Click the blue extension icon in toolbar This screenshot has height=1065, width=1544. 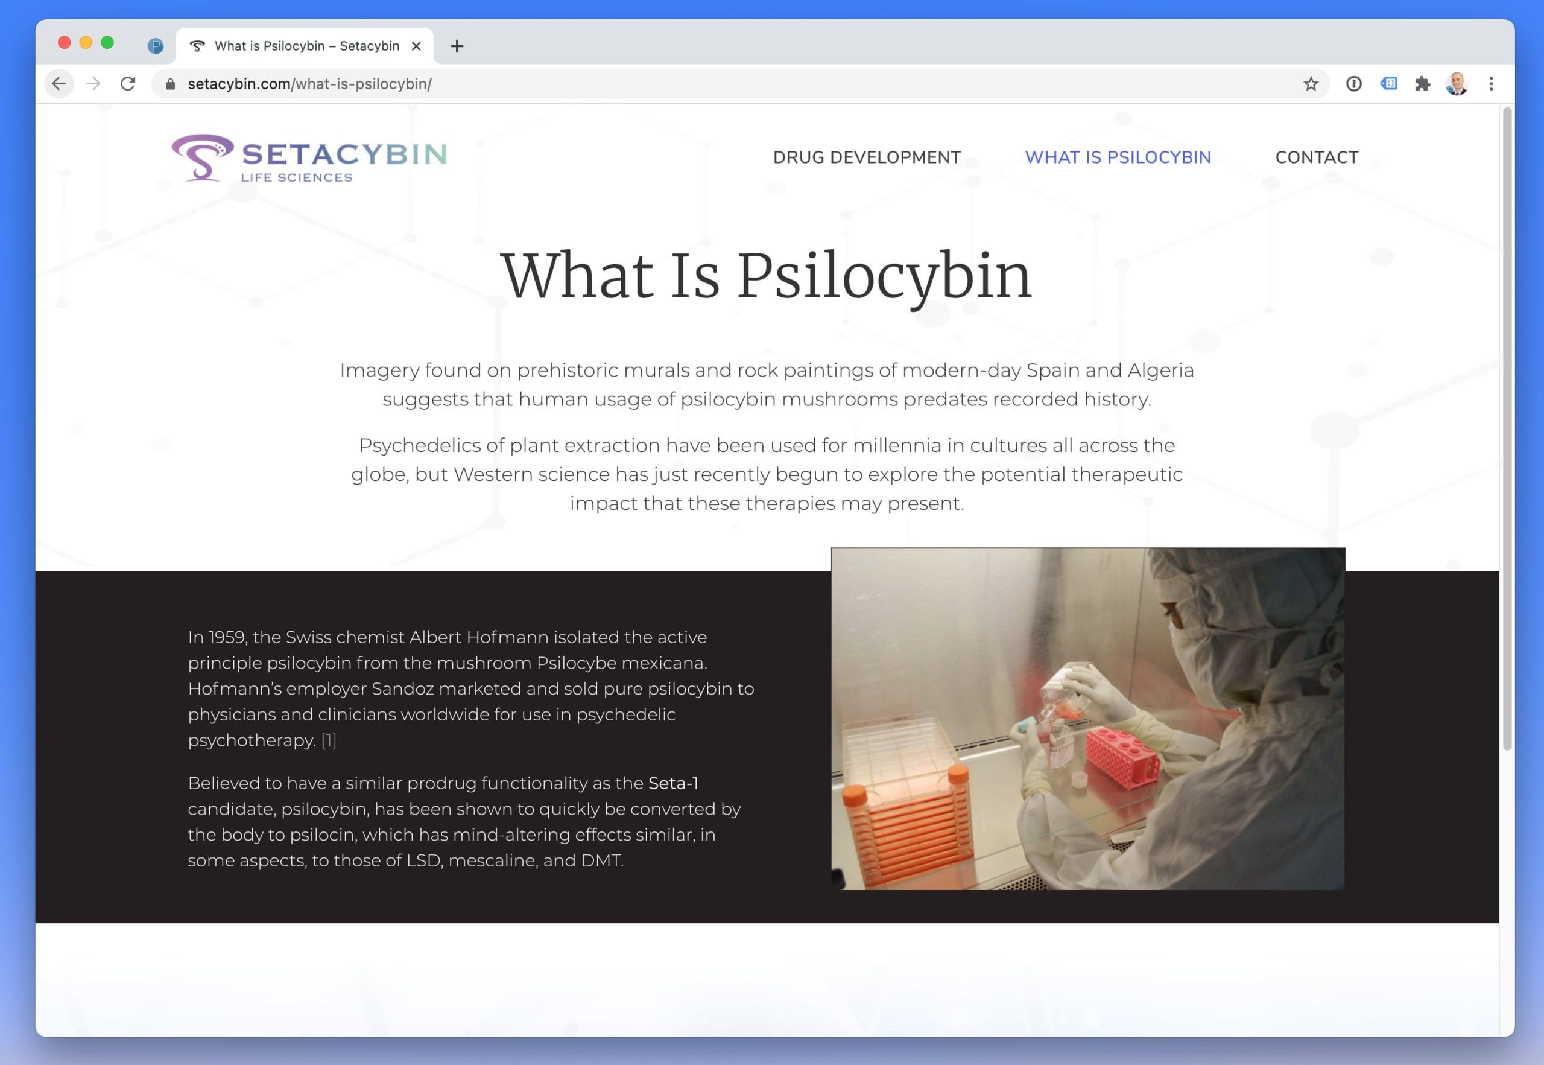(1388, 84)
